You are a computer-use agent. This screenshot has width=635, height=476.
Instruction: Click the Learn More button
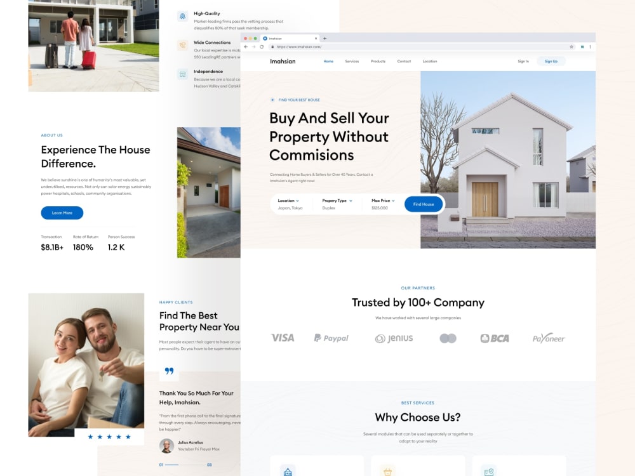coord(62,213)
